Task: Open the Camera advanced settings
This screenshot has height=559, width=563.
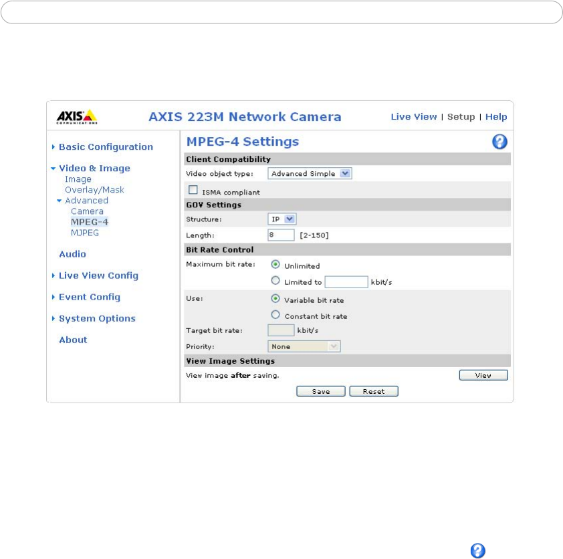Action: pos(87,211)
